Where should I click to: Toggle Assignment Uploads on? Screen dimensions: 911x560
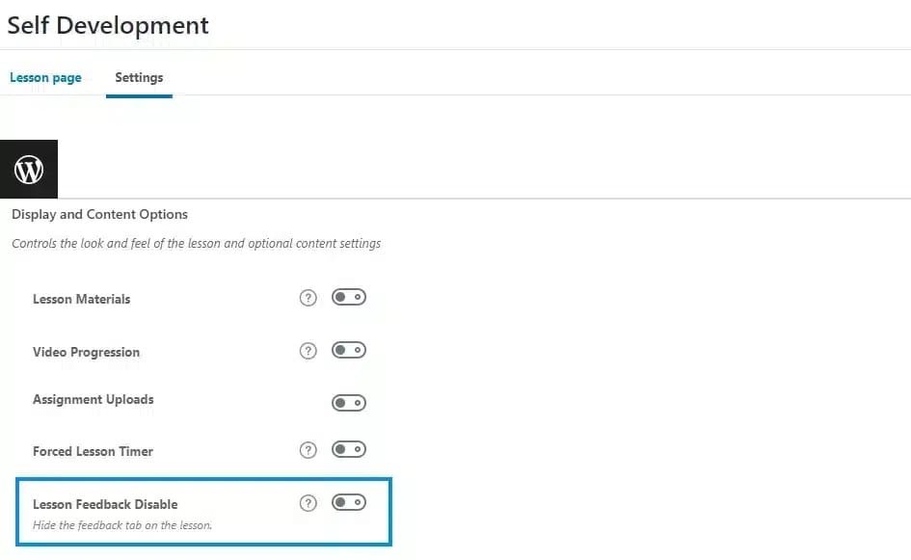[x=349, y=403]
